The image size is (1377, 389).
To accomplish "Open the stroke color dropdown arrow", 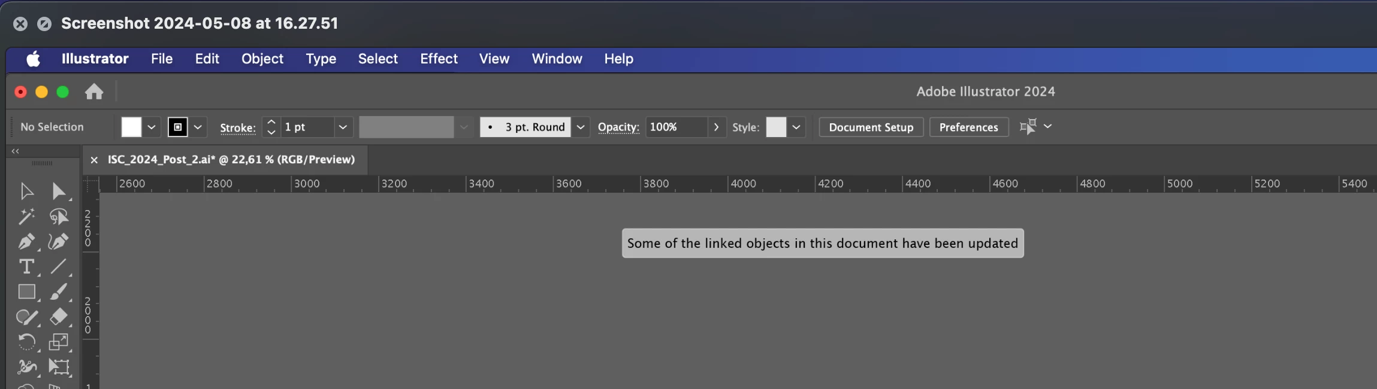I will pyautogui.click(x=198, y=127).
